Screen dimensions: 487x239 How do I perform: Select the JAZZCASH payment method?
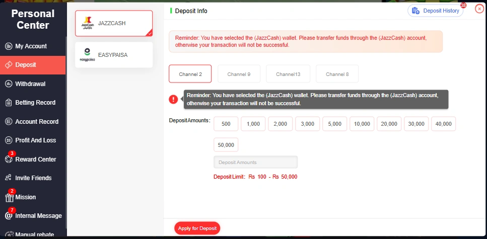pyautogui.click(x=114, y=23)
